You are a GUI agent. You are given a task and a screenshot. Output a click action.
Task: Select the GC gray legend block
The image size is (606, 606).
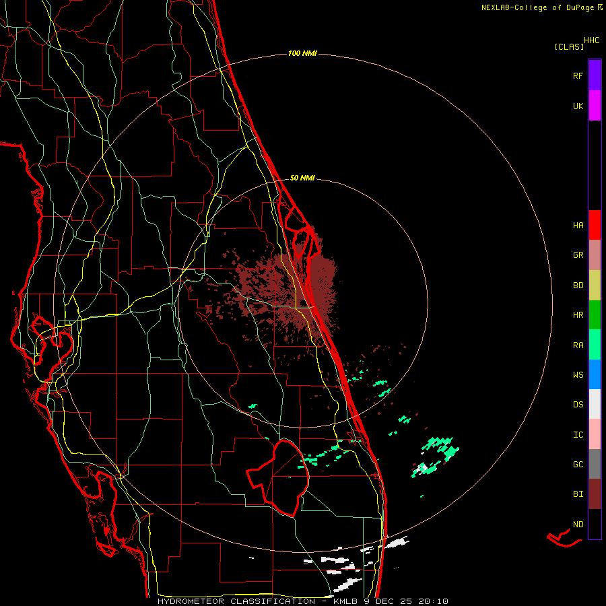[595, 464]
